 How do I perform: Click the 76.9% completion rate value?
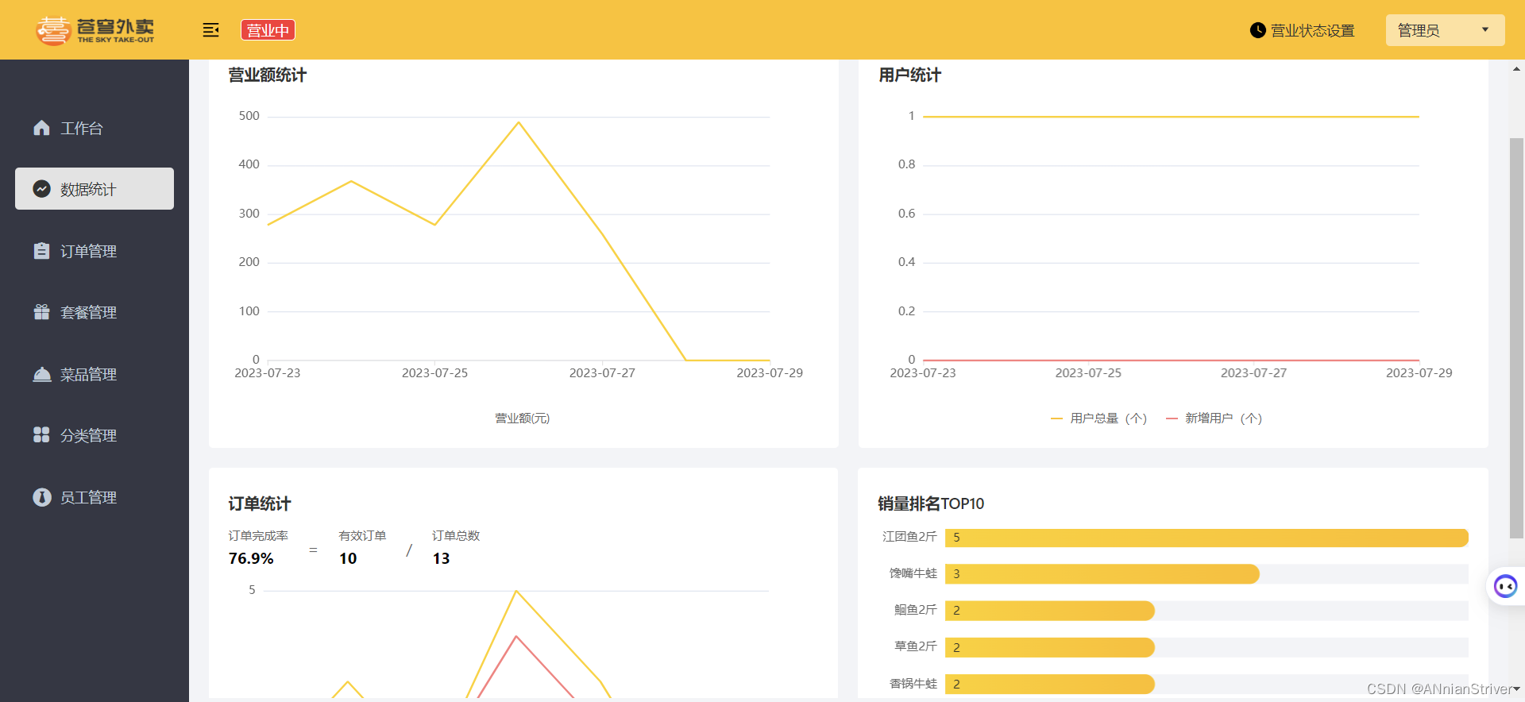(x=251, y=558)
